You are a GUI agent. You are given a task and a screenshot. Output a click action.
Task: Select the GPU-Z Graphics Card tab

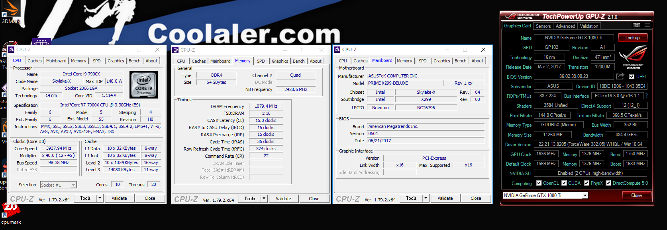click(517, 26)
